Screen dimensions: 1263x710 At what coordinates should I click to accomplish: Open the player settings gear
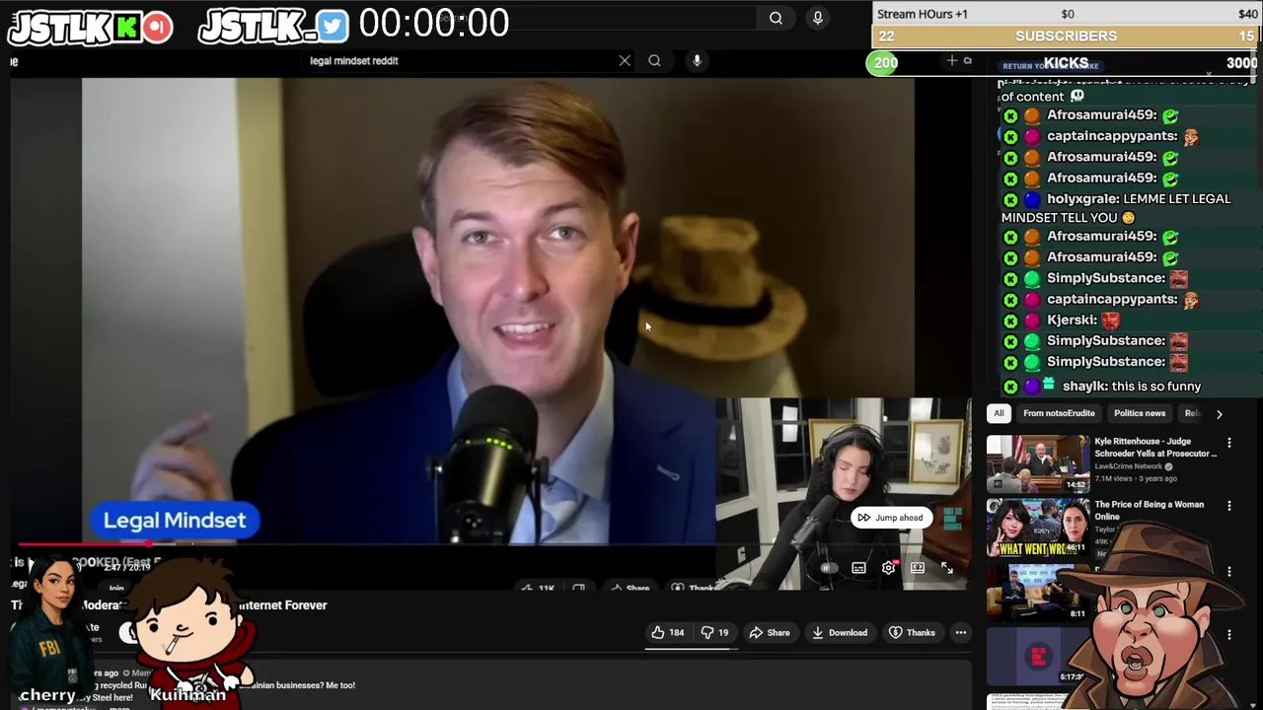(x=888, y=568)
